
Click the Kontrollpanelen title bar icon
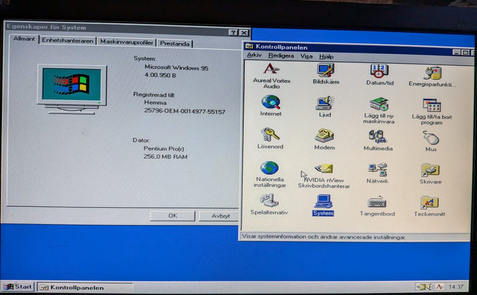[x=249, y=46]
